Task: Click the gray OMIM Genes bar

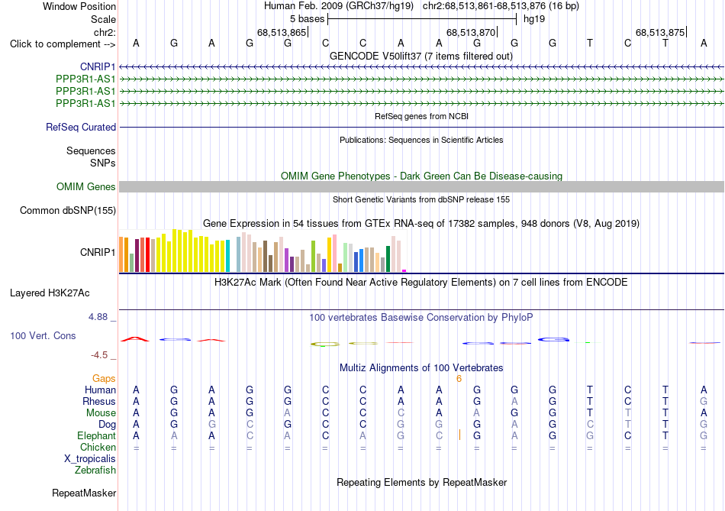Action: tap(421, 186)
